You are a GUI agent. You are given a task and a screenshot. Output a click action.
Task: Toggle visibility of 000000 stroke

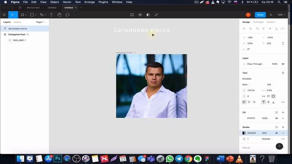point(276,133)
